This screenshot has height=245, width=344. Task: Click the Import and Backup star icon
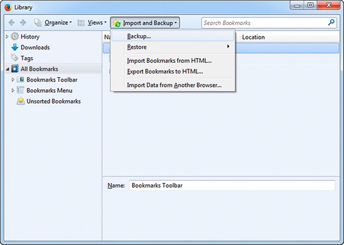point(117,23)
